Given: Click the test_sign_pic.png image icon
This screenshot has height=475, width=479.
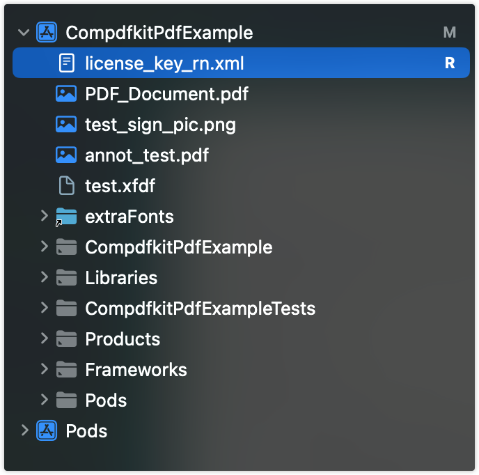Looking at the screenshot, I should click(66, 125).
